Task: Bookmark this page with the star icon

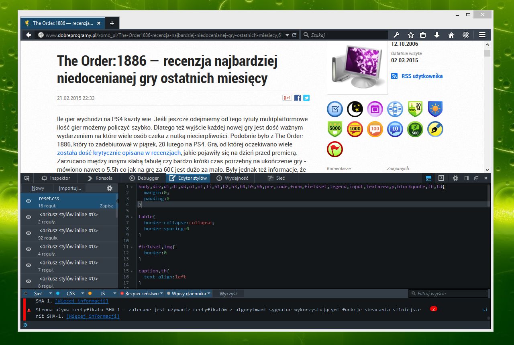Action: 410,35
